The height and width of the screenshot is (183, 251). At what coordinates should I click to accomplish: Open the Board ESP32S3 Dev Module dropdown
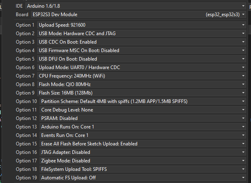click(x=139, y=15)
